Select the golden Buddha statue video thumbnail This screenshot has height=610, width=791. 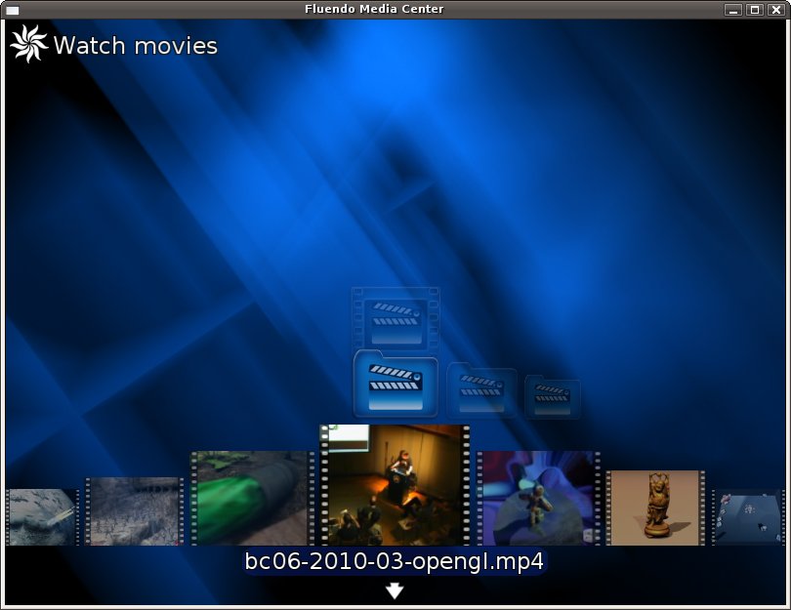click(655, 508)
